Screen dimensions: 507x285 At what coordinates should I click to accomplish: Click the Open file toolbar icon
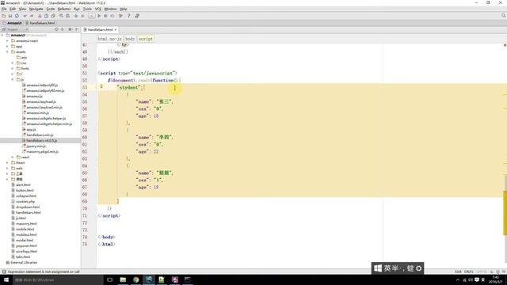3,16
